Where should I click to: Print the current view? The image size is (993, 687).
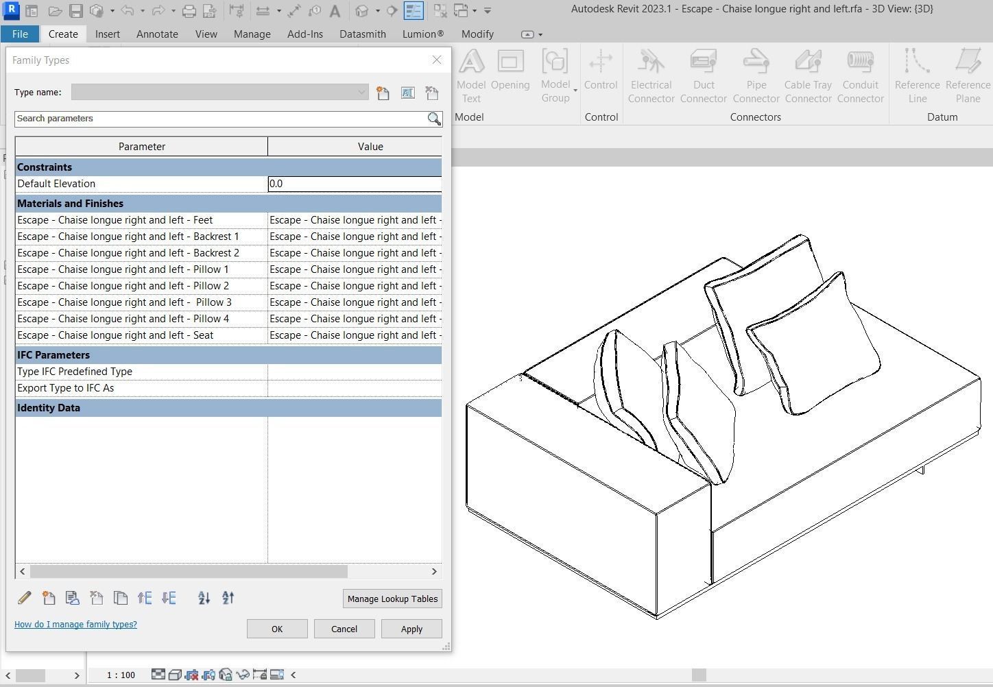click(x=189, y=11)
